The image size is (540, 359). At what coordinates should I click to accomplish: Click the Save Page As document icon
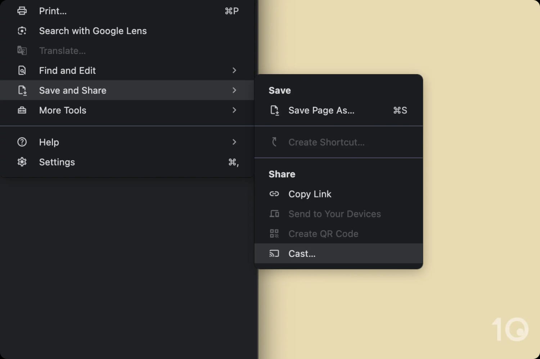point(274,110)
